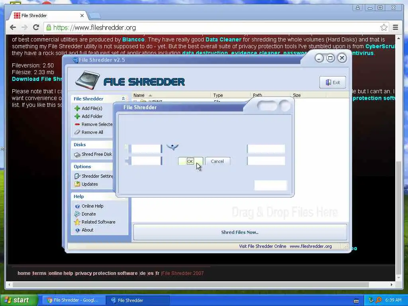Click the 6:39 AM taskbar clock
Screen dimensions: 408x306
pos(393,300)
